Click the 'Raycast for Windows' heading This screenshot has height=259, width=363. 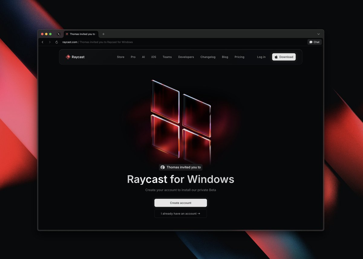181,179
